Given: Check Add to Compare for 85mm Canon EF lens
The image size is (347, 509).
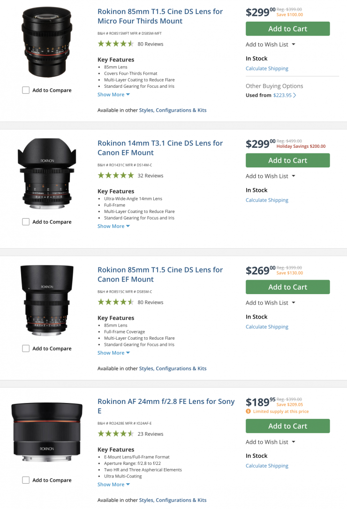Looking at the screenshot, I should pyautogui.click(x=26, y=349).
